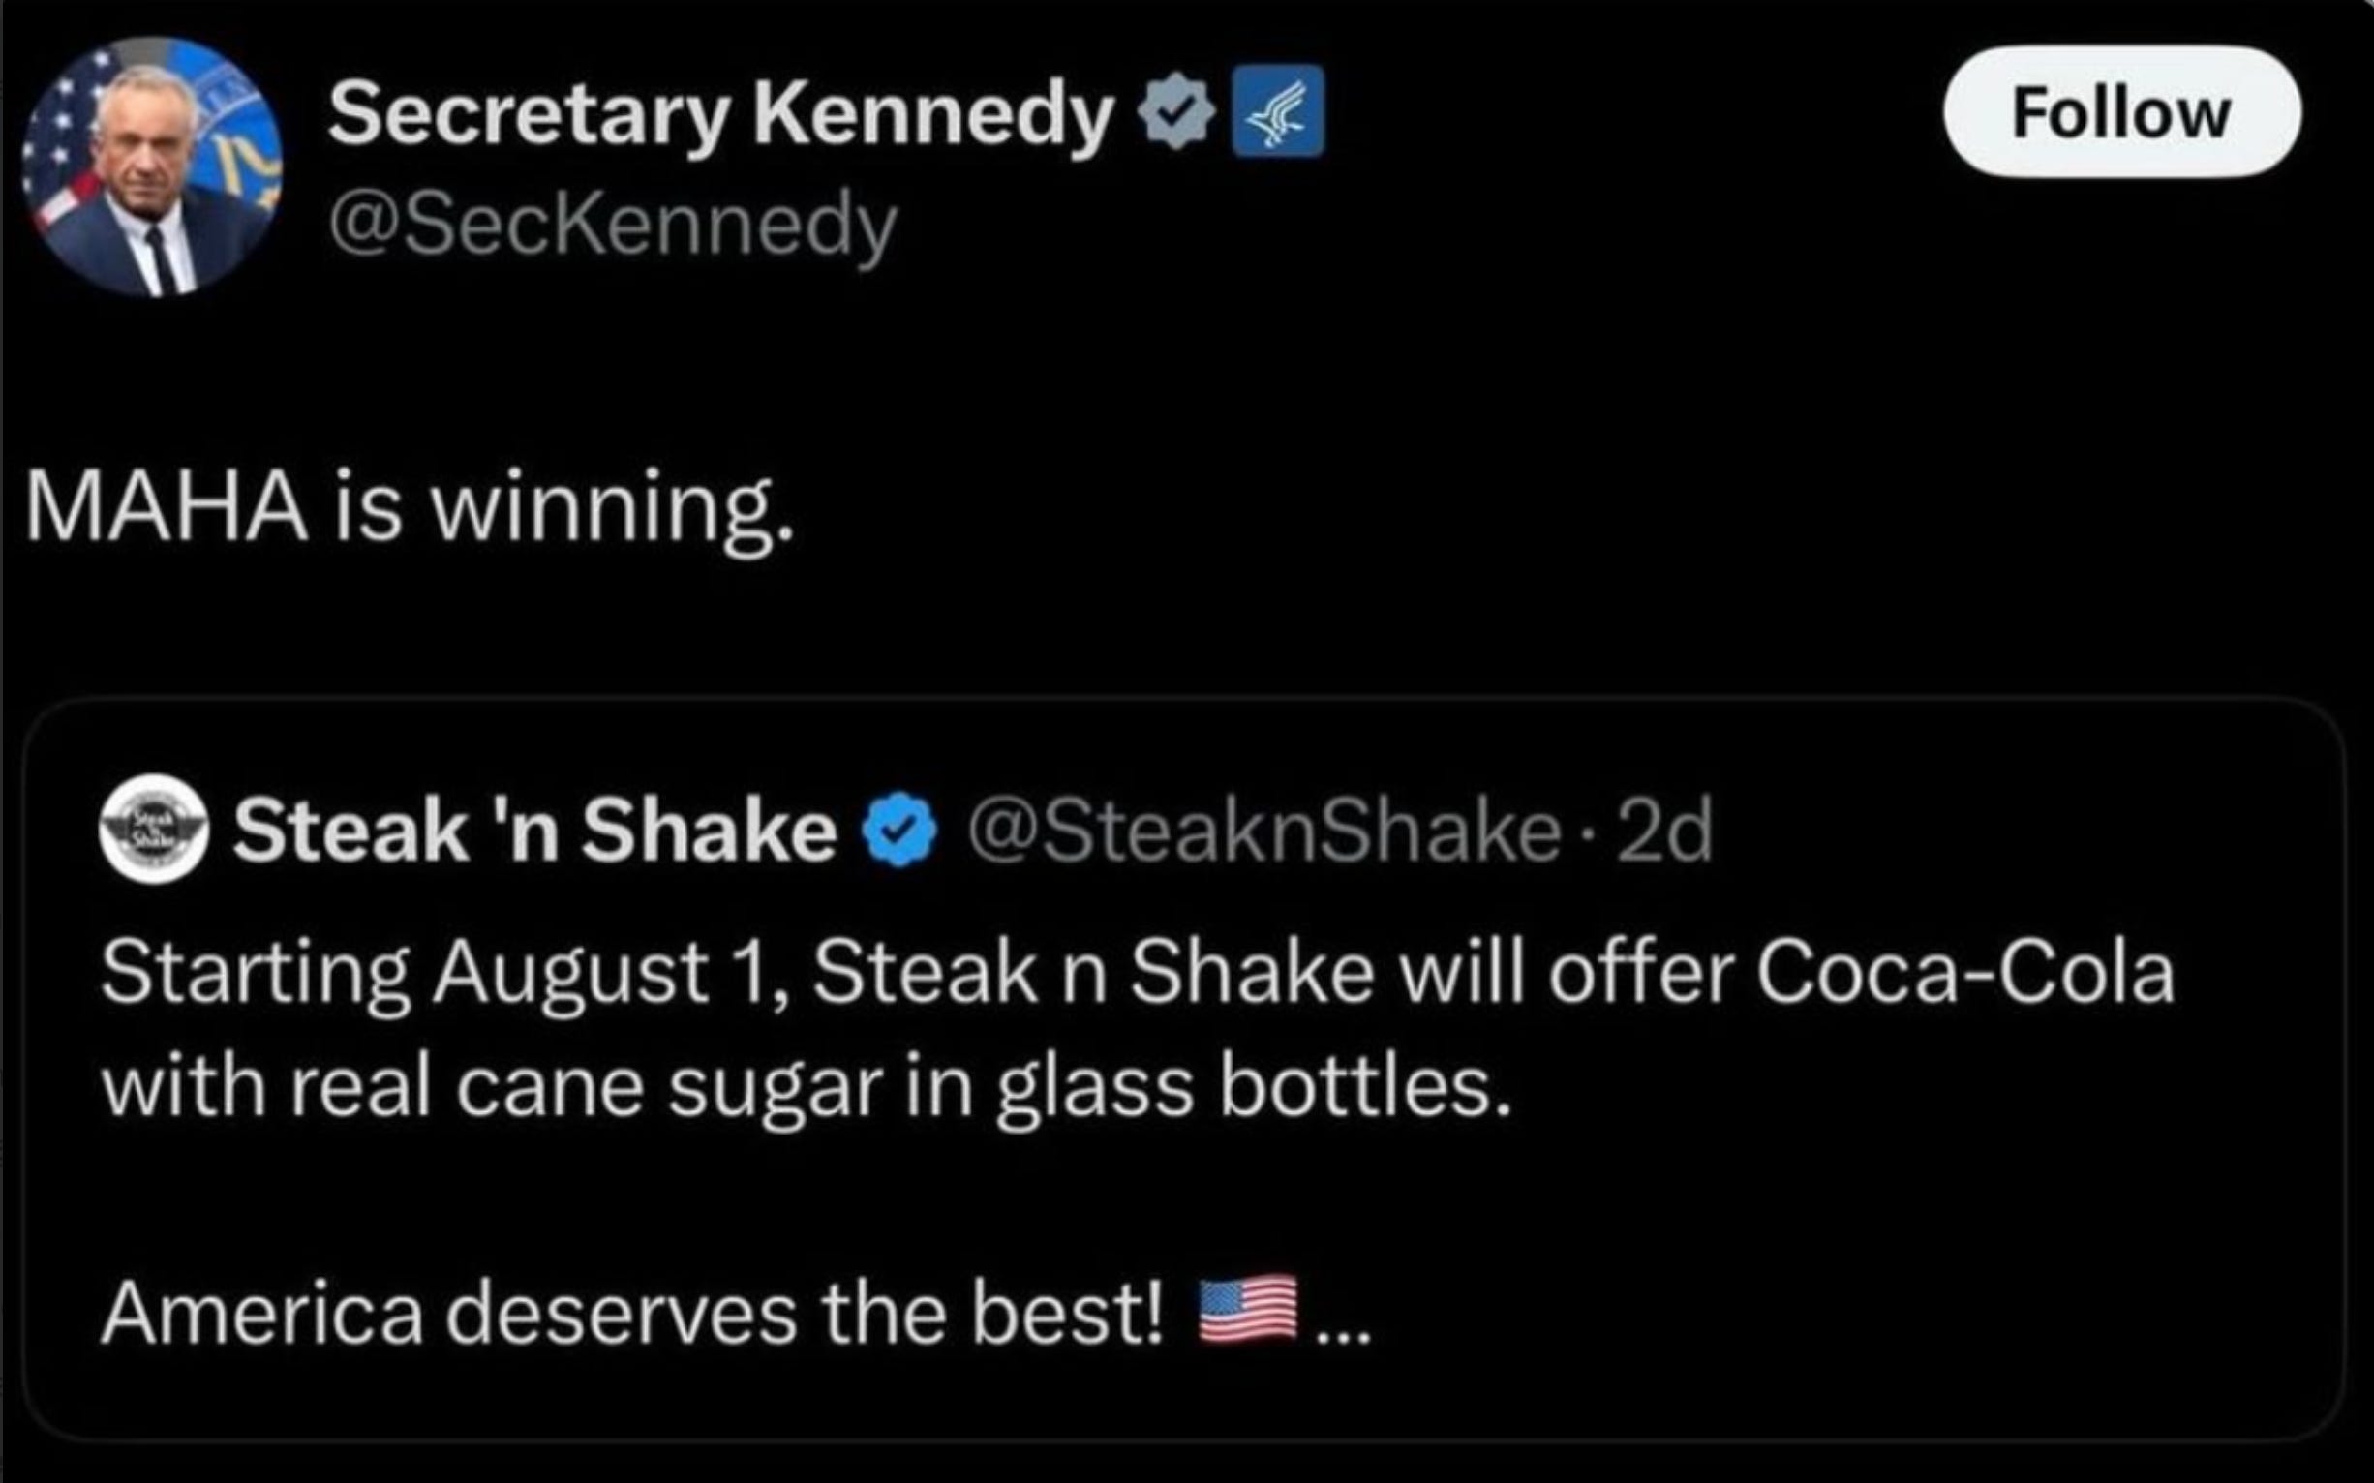Click blue verified badge beside Steak 'n Shake
The height and width of the screenshot is (1483, 2374).
(899, 831)
